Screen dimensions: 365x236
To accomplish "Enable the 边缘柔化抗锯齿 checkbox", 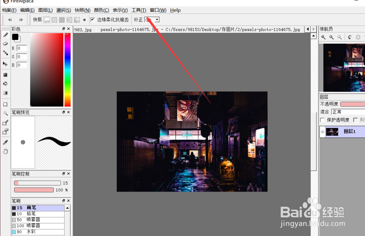I will click(92, 20).
